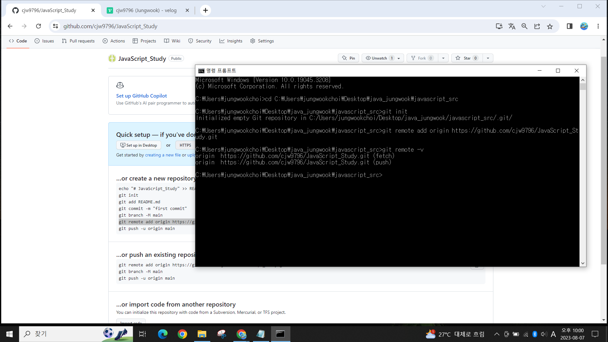
Task: Open the Chrome tab search chevron
Action: 543,6
